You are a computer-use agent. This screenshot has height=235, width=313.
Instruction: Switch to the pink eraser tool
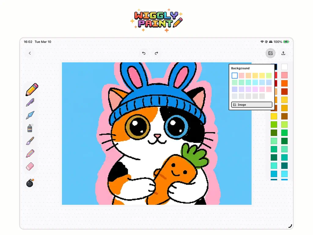30,166
